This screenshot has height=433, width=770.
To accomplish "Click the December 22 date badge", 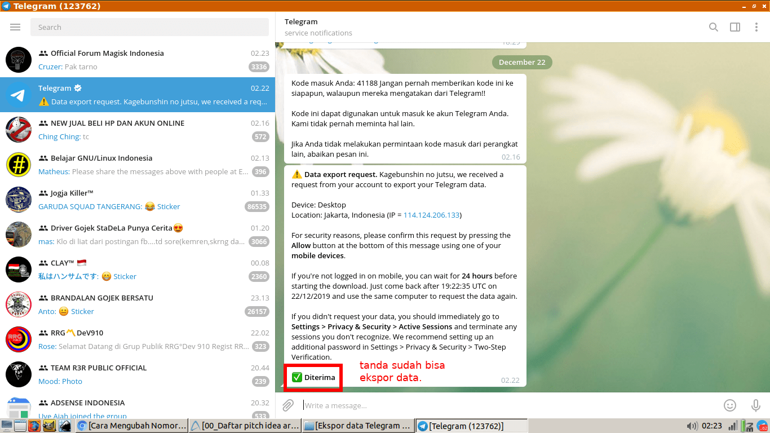I will (522, 62).
